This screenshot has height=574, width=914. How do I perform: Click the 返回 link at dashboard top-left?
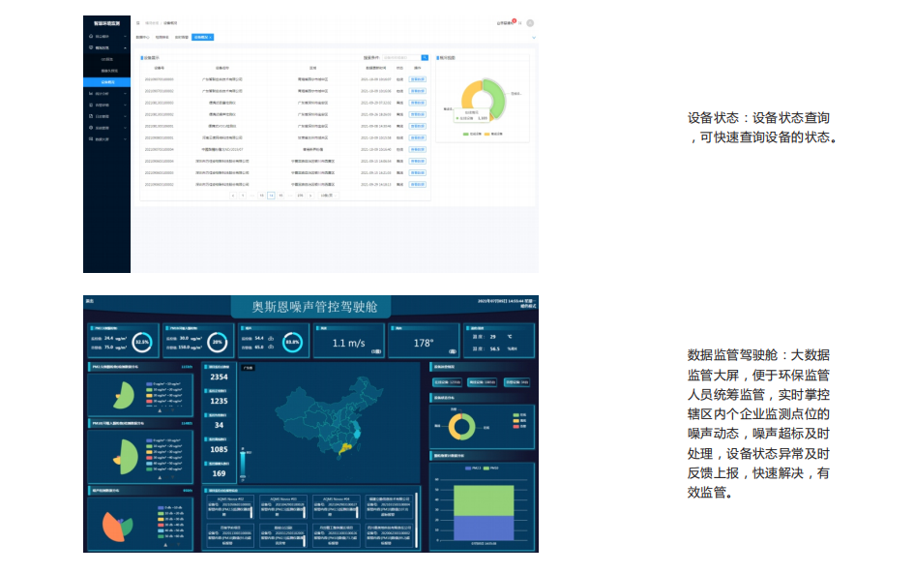point(90,301)
